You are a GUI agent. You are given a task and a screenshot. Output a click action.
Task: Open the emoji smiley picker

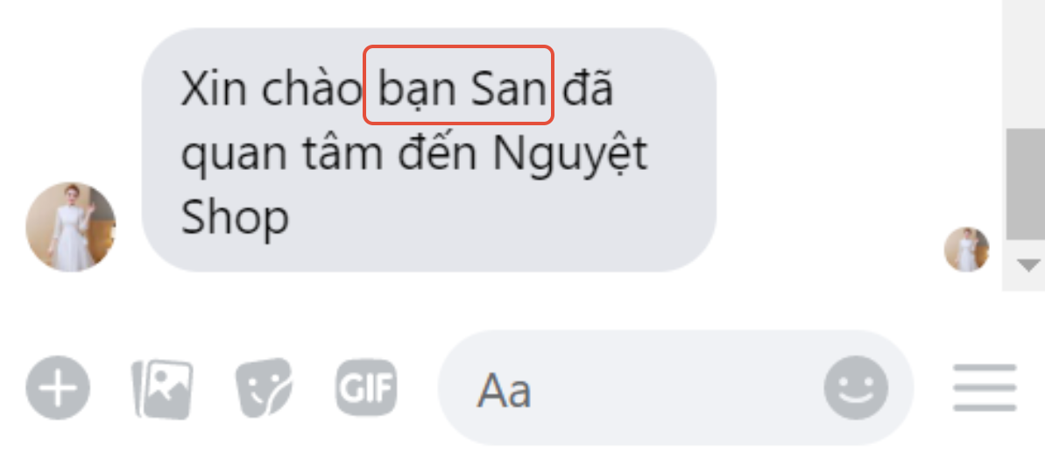pos(856,388)
